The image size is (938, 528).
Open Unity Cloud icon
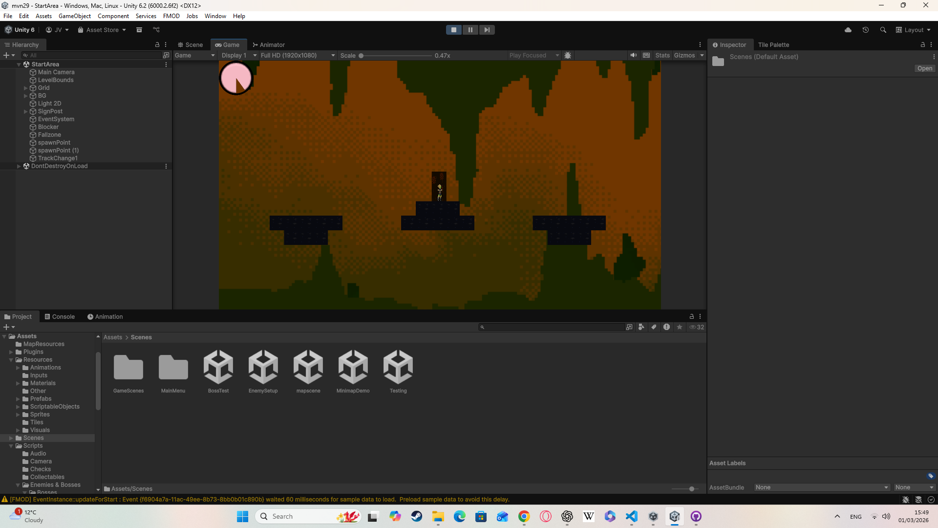(x=848, y=30)
